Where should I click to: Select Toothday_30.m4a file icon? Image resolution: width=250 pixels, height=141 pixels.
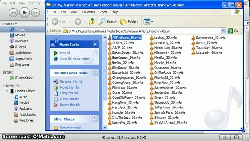pyautogui.click(x=193, y=47)
